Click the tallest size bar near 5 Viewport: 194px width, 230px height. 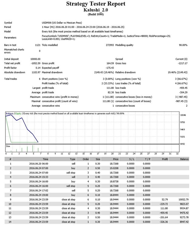[x=33, y=148]
